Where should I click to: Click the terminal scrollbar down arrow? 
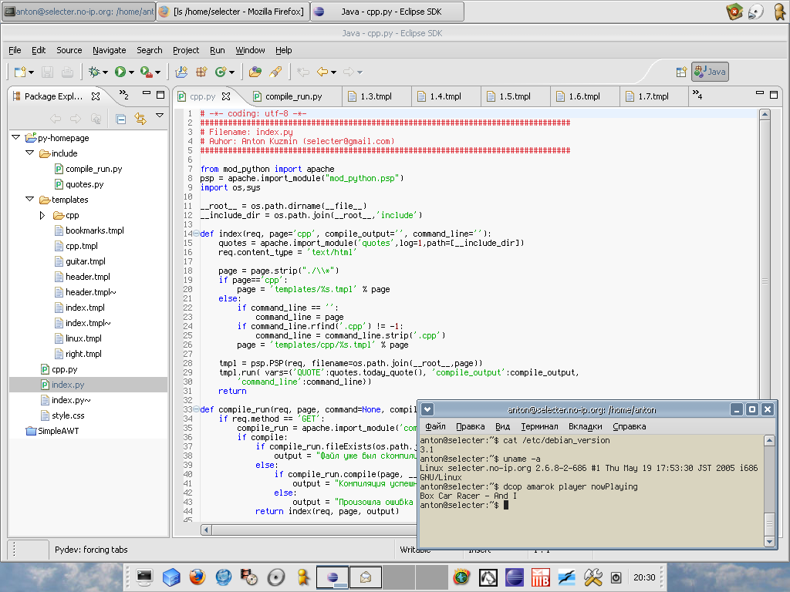[769, 542]
